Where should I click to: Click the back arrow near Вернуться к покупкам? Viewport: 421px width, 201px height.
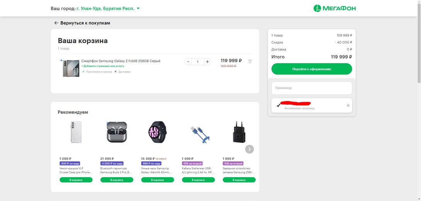(56, 23)
